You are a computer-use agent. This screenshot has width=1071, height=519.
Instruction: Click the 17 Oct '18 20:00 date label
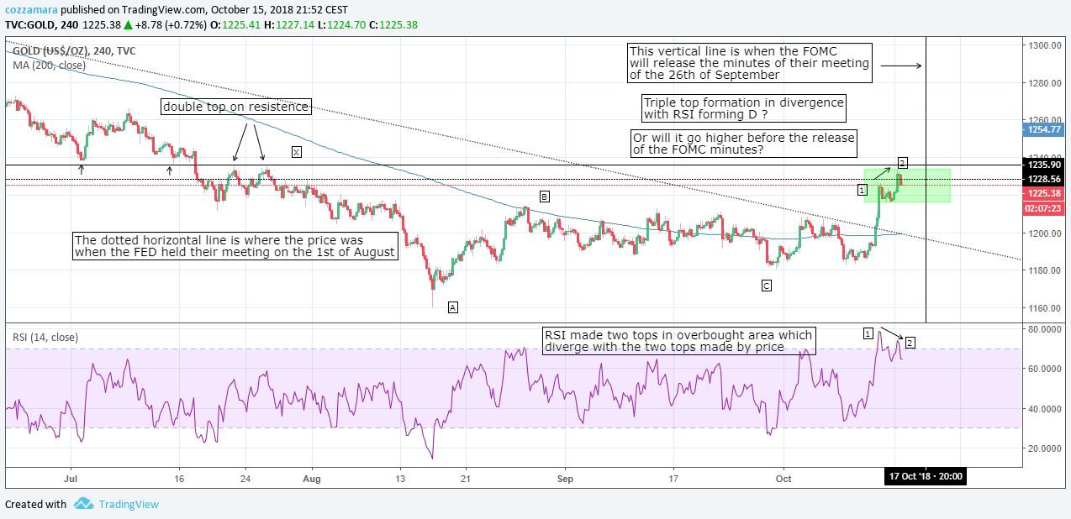(926, 477)
